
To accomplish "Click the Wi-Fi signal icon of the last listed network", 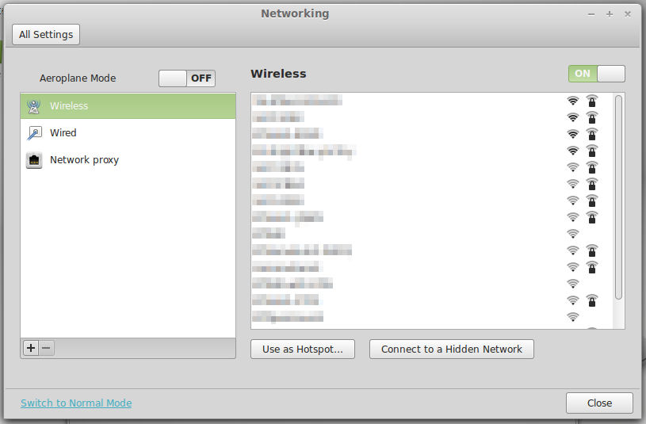I will pyautogui.click(x=572, y=317).
